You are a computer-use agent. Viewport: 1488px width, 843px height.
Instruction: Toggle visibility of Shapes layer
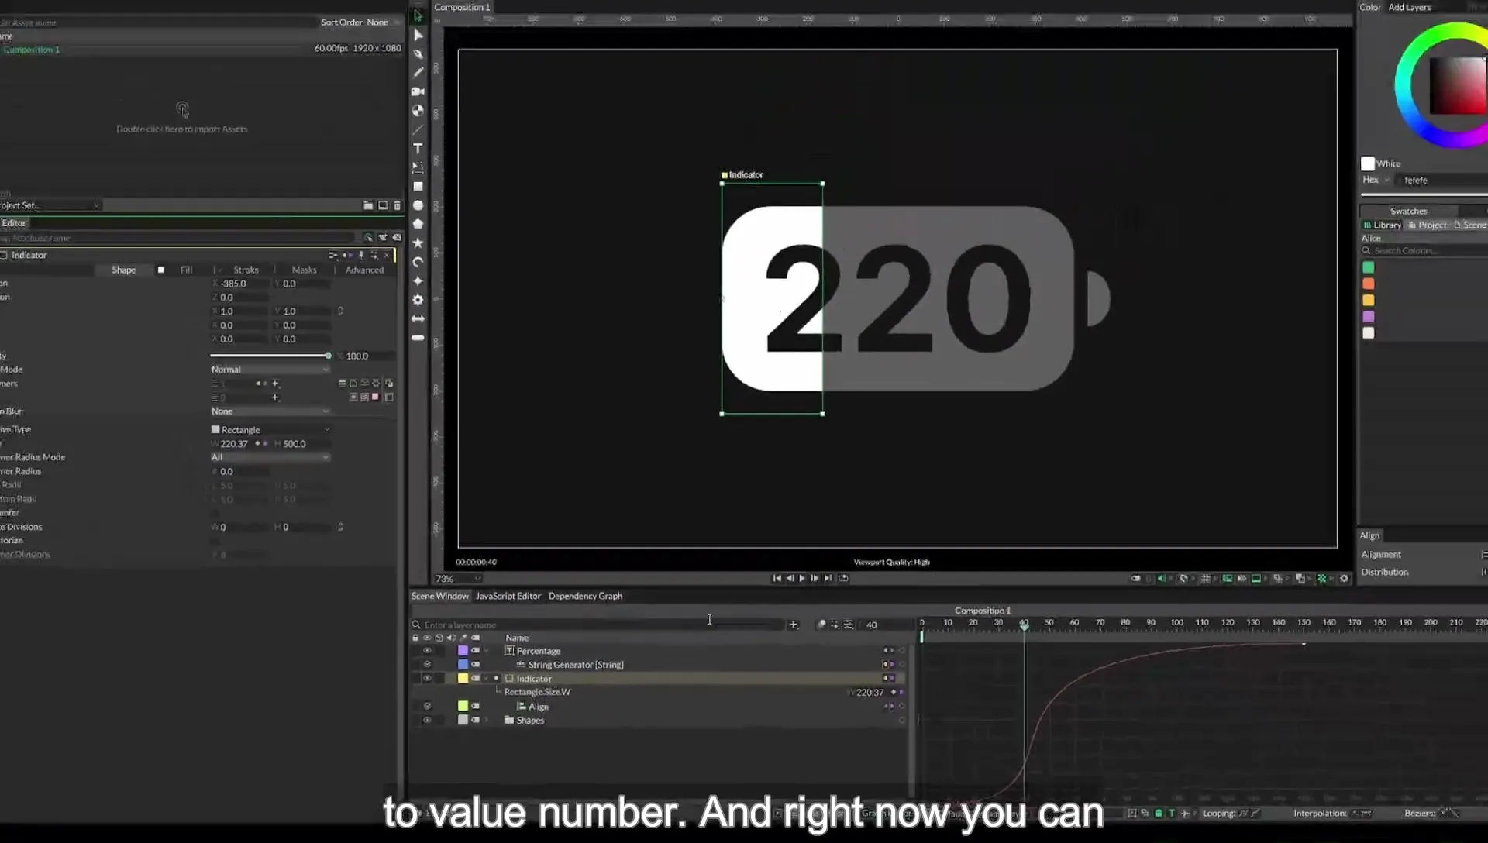(427, 720)
